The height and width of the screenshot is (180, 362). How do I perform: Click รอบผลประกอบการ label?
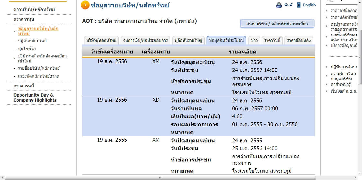point(195,125)
